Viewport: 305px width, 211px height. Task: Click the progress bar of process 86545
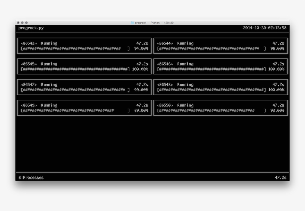(75, 69)
